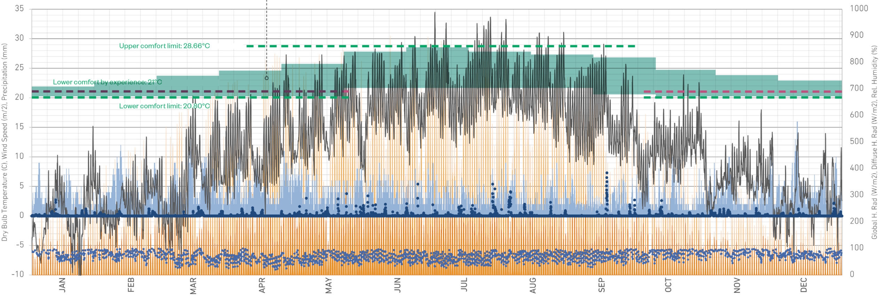Click the JUL month label
The width and height of the screenshot is (891, 298).
pyautogui.click(x=464, y=285)
